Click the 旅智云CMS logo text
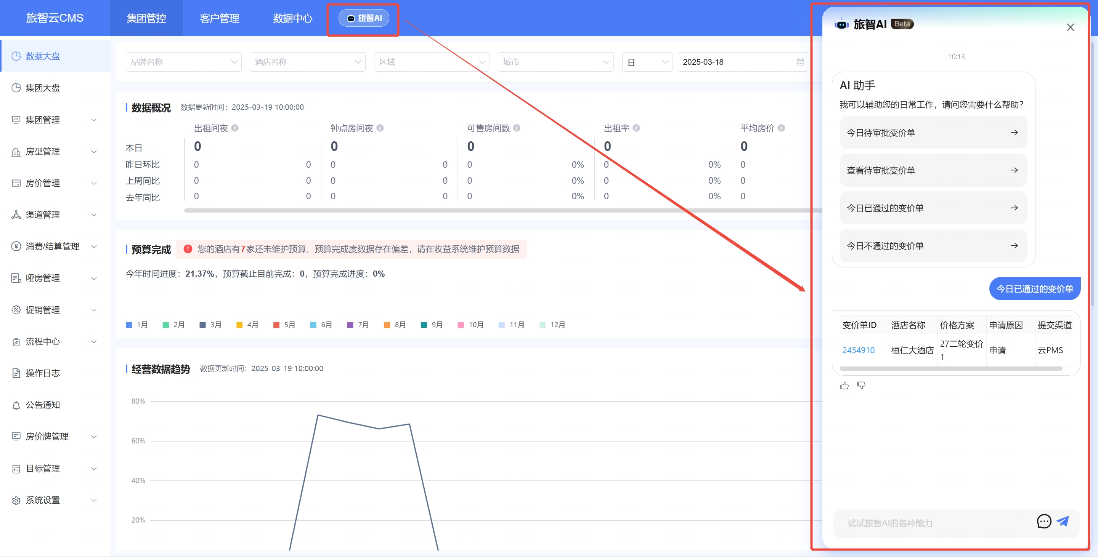 55,18
